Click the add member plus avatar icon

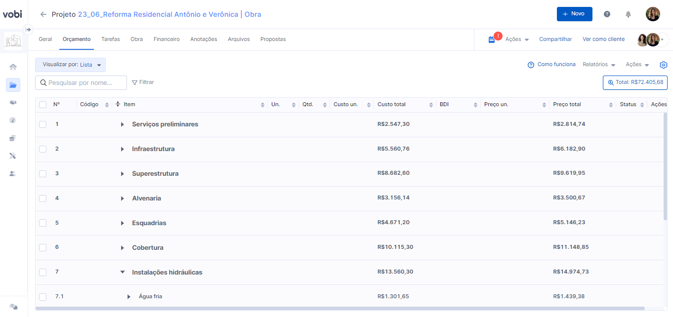[x=663, y=40]
